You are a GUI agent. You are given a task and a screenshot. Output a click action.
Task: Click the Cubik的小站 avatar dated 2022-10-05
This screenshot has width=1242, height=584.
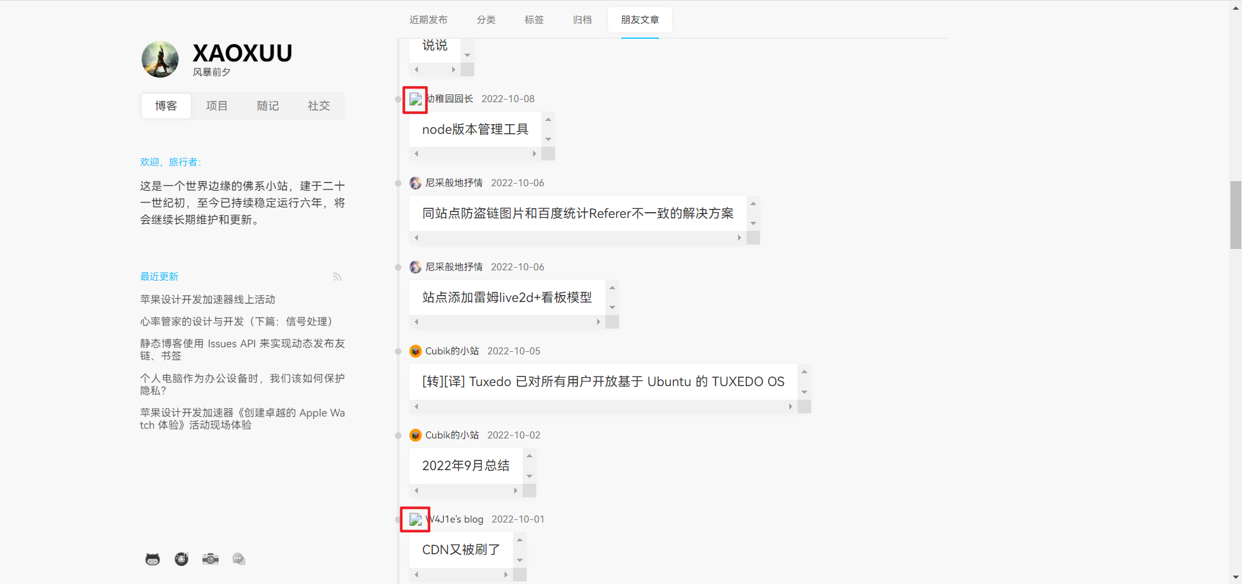(x=415, y=351)
